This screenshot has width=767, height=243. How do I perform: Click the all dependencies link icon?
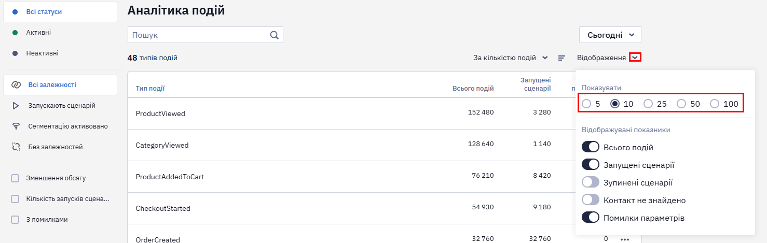tap(16, 84)
